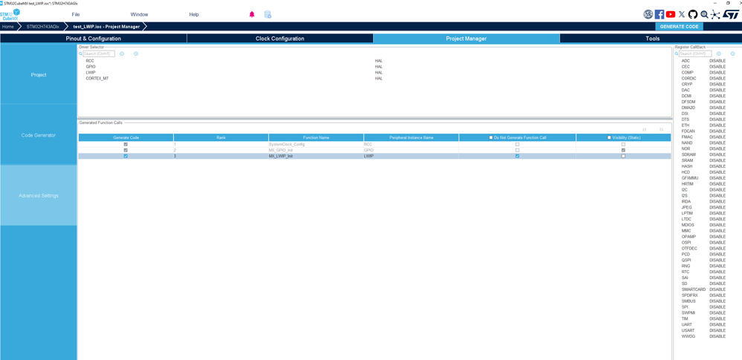This screenshot has width=742, height=360.
Task: Click MX_LWIP_Init function name cell
Action: click(x=316, y=156)
